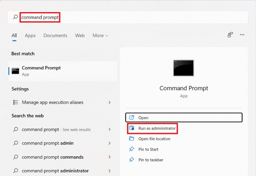Click the account/feedback icon near top right

click(x=230, y=35)
